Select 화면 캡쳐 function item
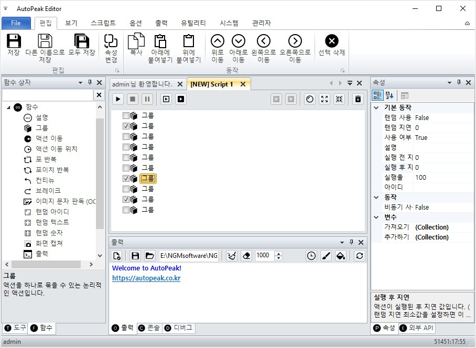 [49, 243]
